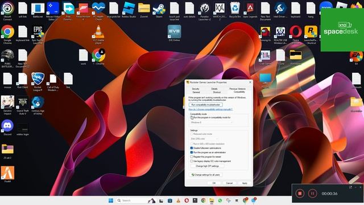This screenshot has height=205, width=364.
Task: Pause the screen recording
Action: pos(312,194)
